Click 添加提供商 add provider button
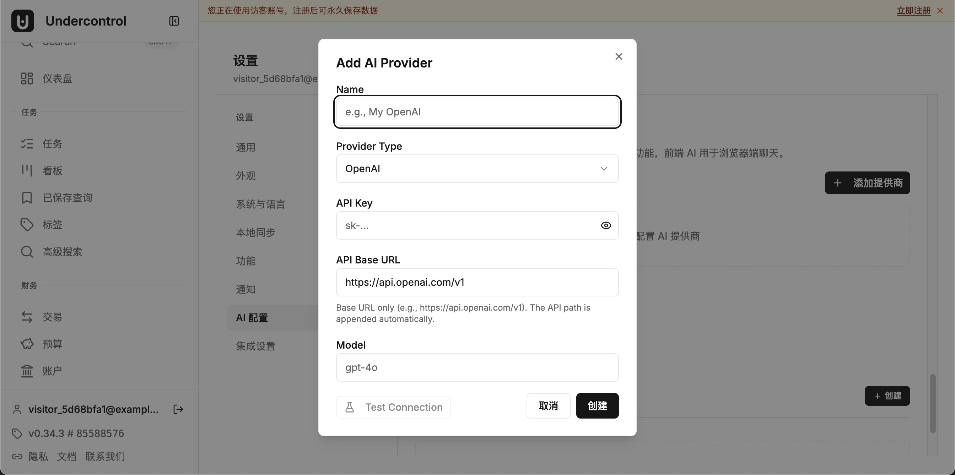This screenshot has height=475, width=955. pos(867,183)
